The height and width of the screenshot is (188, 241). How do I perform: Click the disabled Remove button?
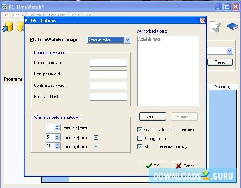[184, 117]
